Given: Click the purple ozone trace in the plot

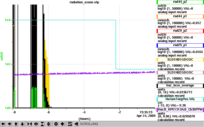Looking at the screenshot, I should [x=84, y=73].
